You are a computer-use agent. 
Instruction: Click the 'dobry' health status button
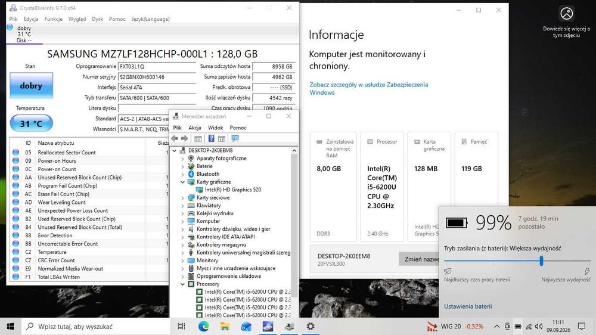pos(31,86)
